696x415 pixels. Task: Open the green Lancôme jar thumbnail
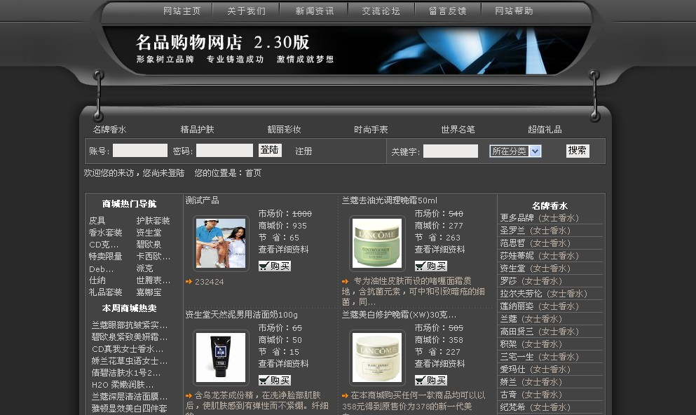coord(377,243)
